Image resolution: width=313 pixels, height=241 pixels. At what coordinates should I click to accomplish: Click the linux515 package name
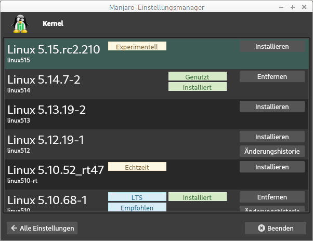click(x=19, y=60)
